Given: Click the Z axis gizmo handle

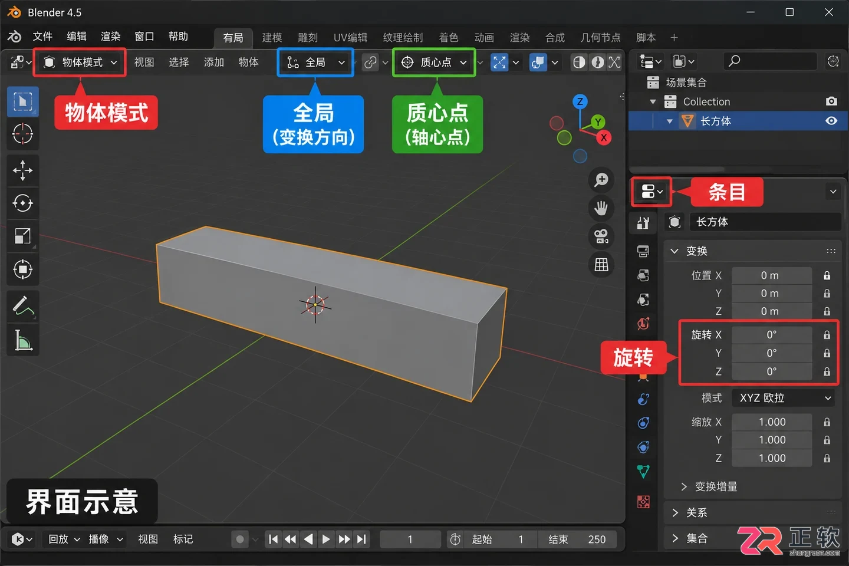Looking at the screenshot, I should [580, 101].
